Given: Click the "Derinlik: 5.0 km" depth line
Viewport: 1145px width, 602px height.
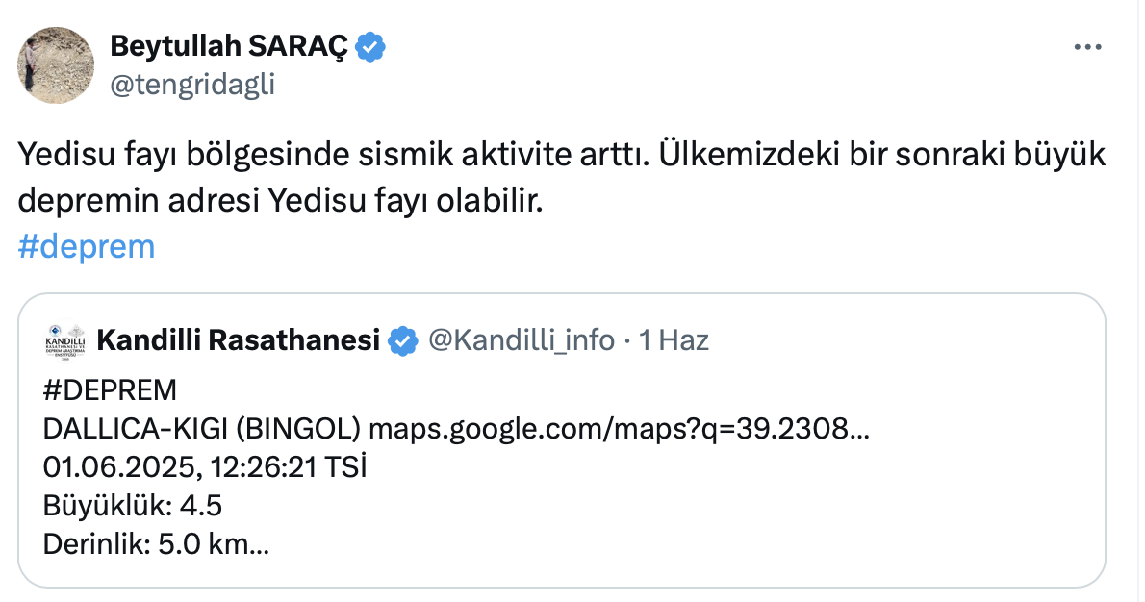Looking at the screenshot, I should [x=154, y=544].
